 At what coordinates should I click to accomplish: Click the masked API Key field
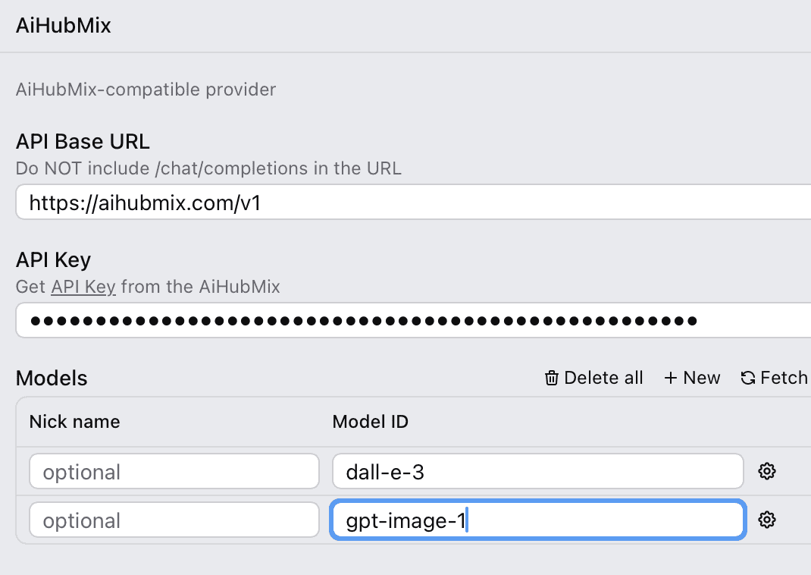(x=409, y=321)
